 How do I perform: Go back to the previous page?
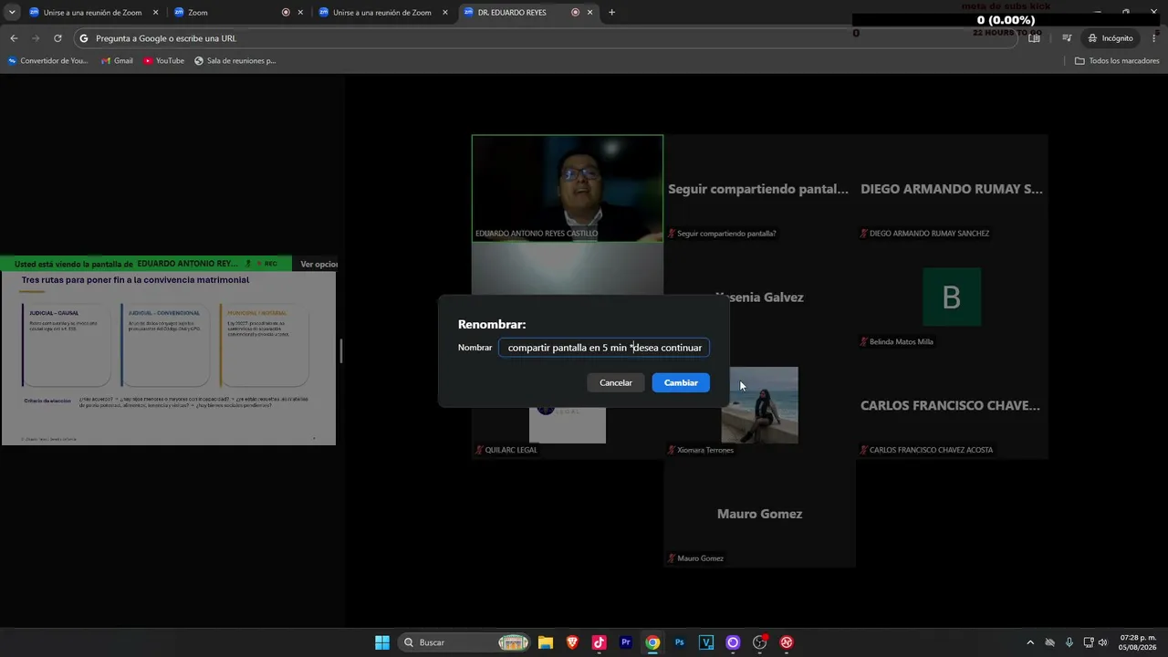[x=14, y=38]
